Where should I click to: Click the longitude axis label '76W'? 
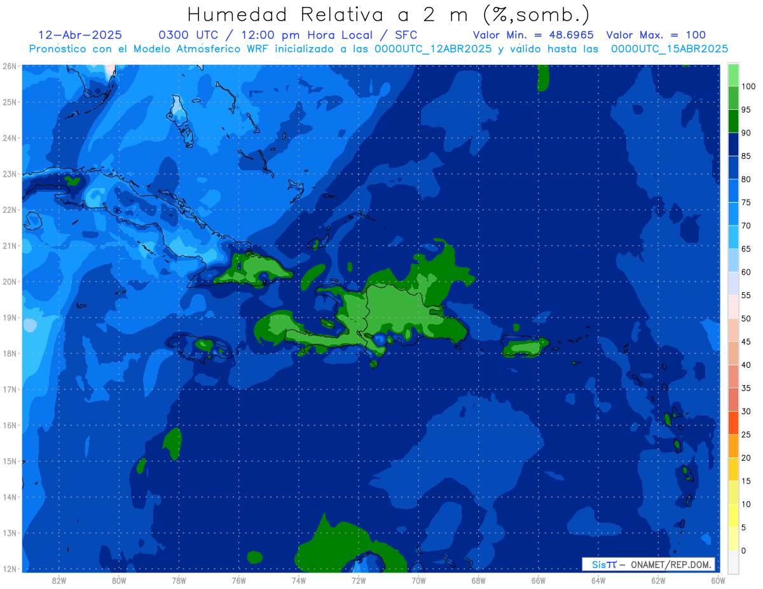[238, 580]
